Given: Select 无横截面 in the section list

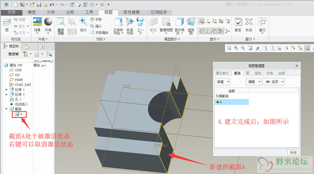Looking at the screenshot, I should [222, 96].
